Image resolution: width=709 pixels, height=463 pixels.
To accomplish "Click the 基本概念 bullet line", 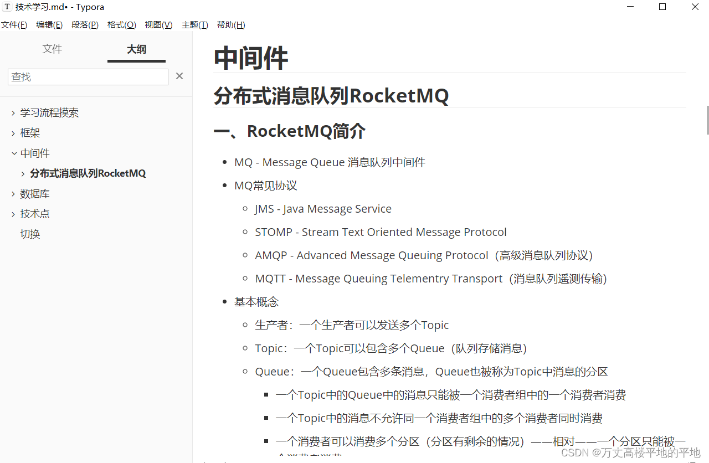I will 256,302.
